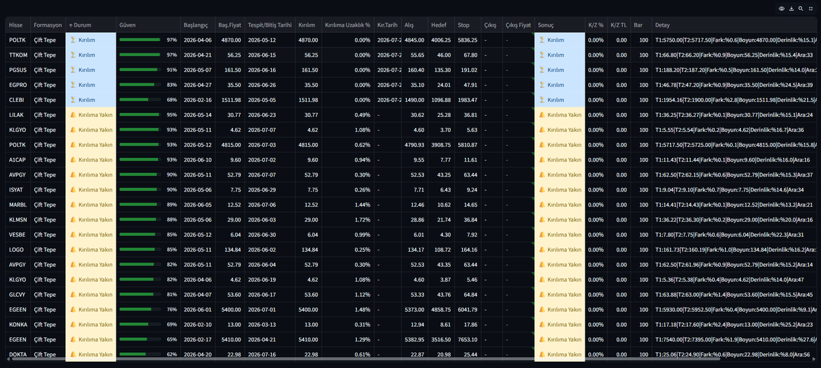Viewport: 821px width, 368px height.
Task: Click the Çıkış Fiyat column header
Action: coord(518,25)
